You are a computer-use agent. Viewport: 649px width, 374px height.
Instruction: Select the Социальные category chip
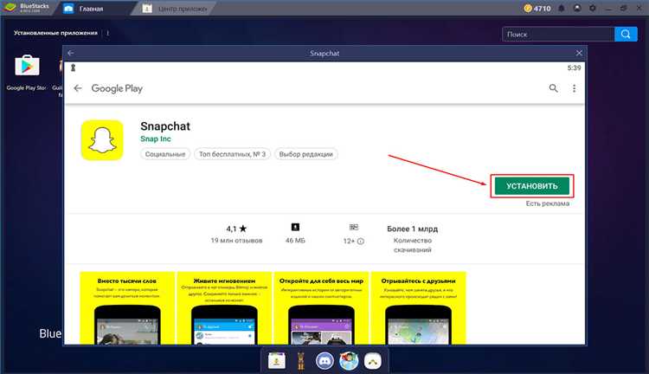pos(165,154)
